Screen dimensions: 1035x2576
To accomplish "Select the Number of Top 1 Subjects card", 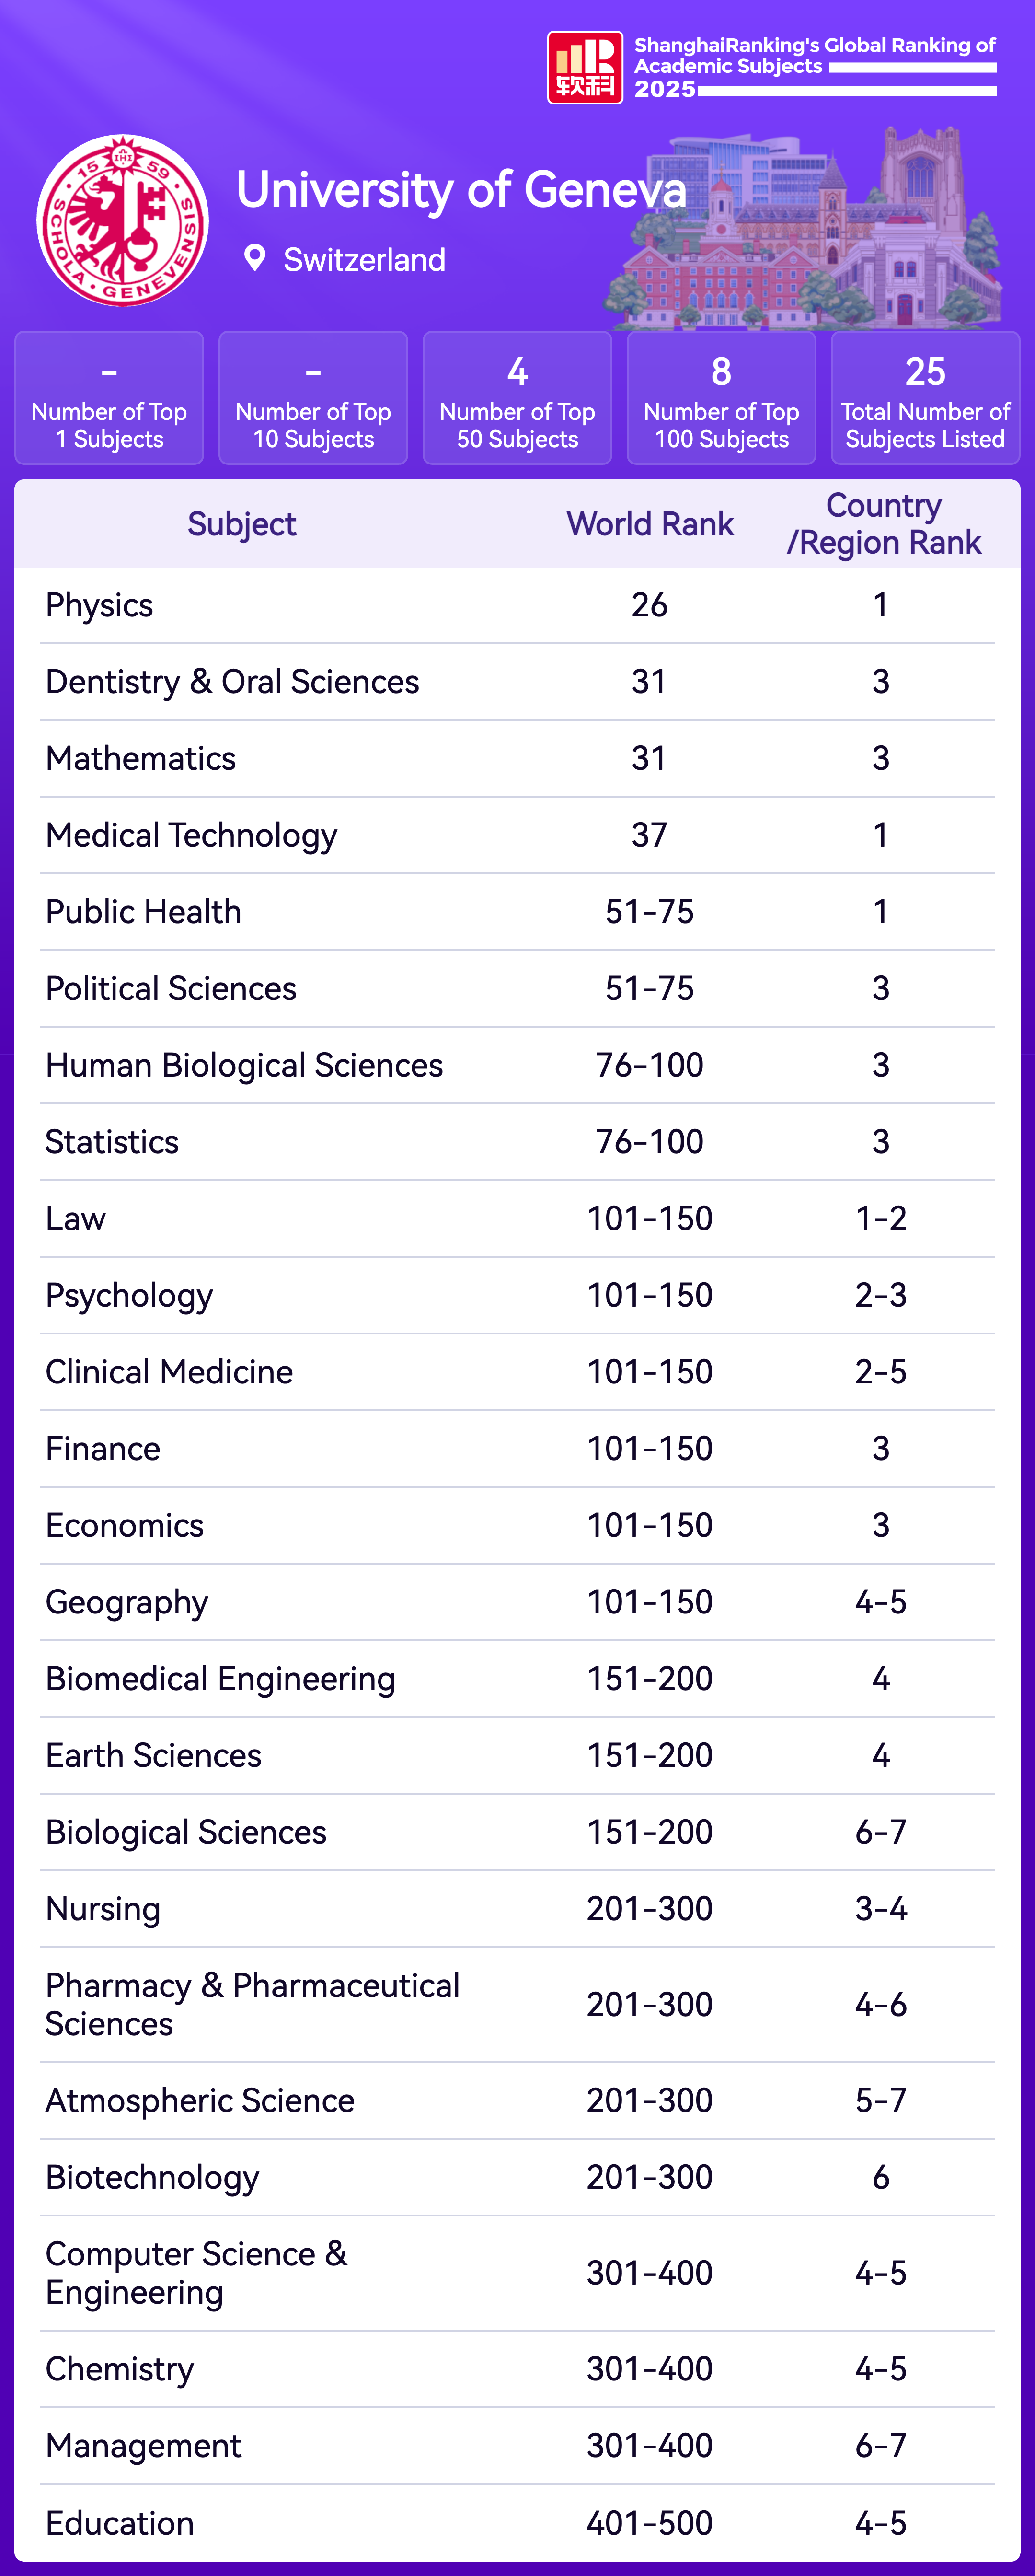I will point(109,398).
